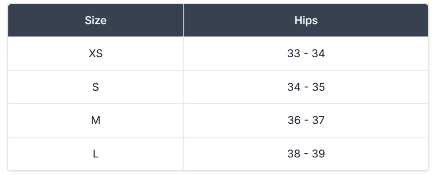Click the 34 - 35 hips value
Viewport: 436px width, 175px height.
(x=306, y=87)
